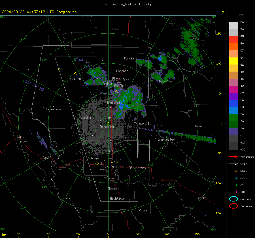Click the yellow diamond marker above Calgary
The image size is (255, 238).
pos(112,163)
